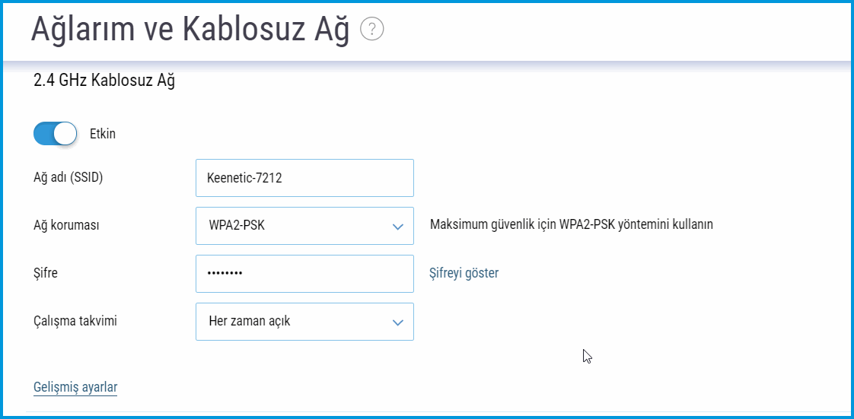Click the 2.4 GHz Kablosuz Ağ heading
The width and height of the screenshot is (854, 419).
[x=104, y=81]
